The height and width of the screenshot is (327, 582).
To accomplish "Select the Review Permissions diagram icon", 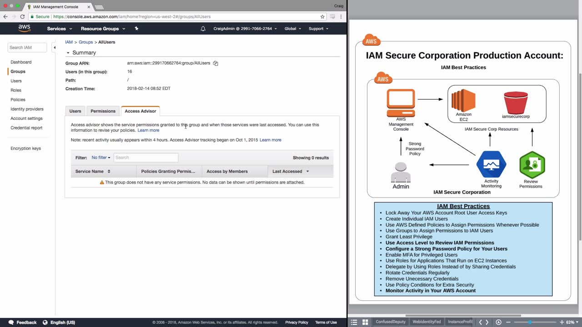I will click(x=532, y=165).
